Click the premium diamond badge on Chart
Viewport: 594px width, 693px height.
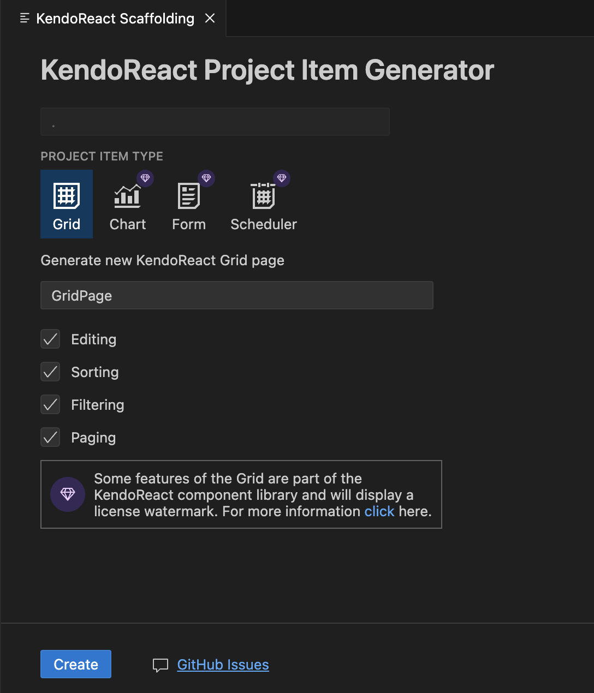point(145,178)
